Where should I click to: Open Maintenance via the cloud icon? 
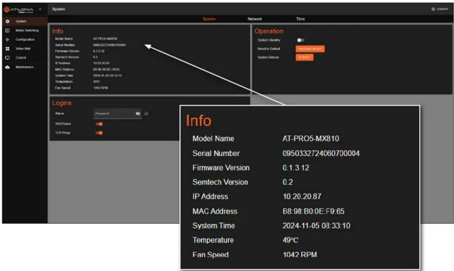7,67
